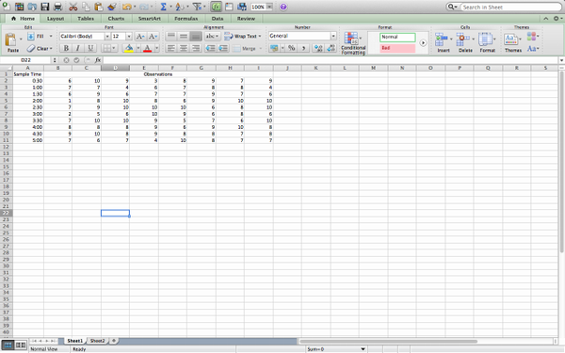Increase decimal places
565x353 pixels.
click(318, 48)
